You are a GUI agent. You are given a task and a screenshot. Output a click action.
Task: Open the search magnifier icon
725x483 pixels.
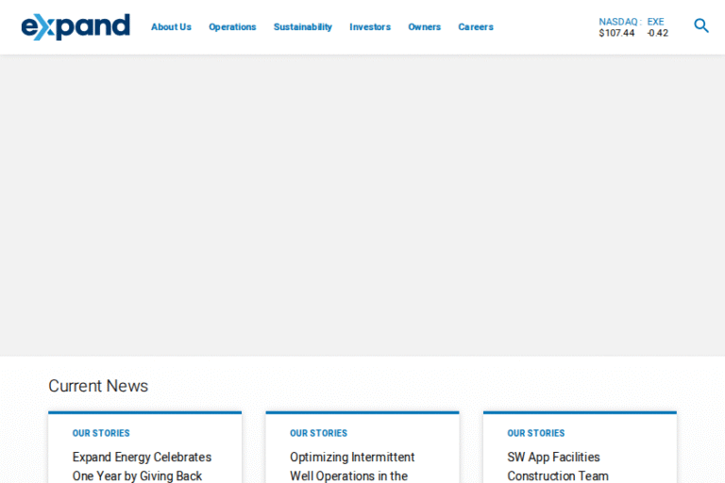(x=701, y=25)
